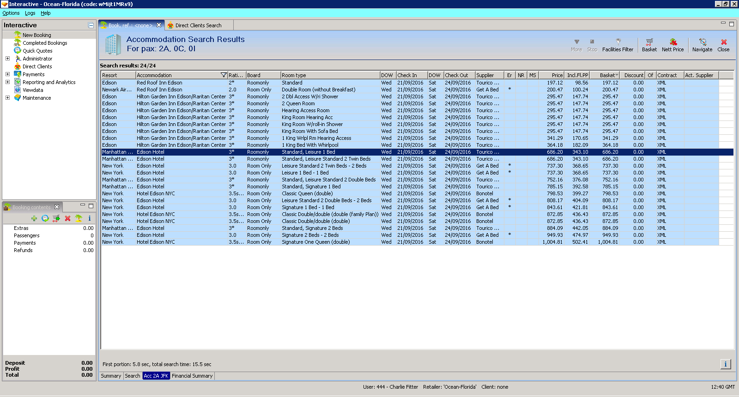Sort by the Price column header
The height and width of the screenshot is (397, 739).
coord(551,75)
